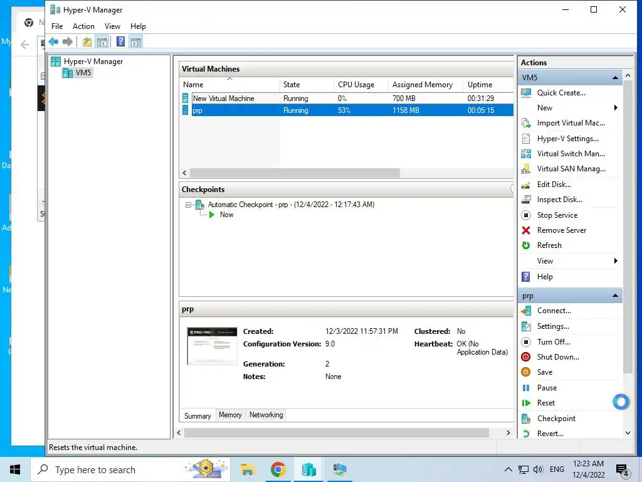Collapse the prp actions section
Viewport: 642px width, 482px height.
615,296
